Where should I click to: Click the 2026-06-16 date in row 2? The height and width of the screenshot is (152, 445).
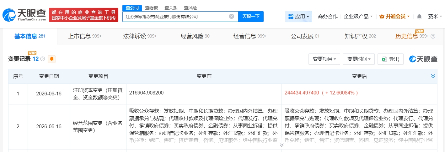point(49,127)
